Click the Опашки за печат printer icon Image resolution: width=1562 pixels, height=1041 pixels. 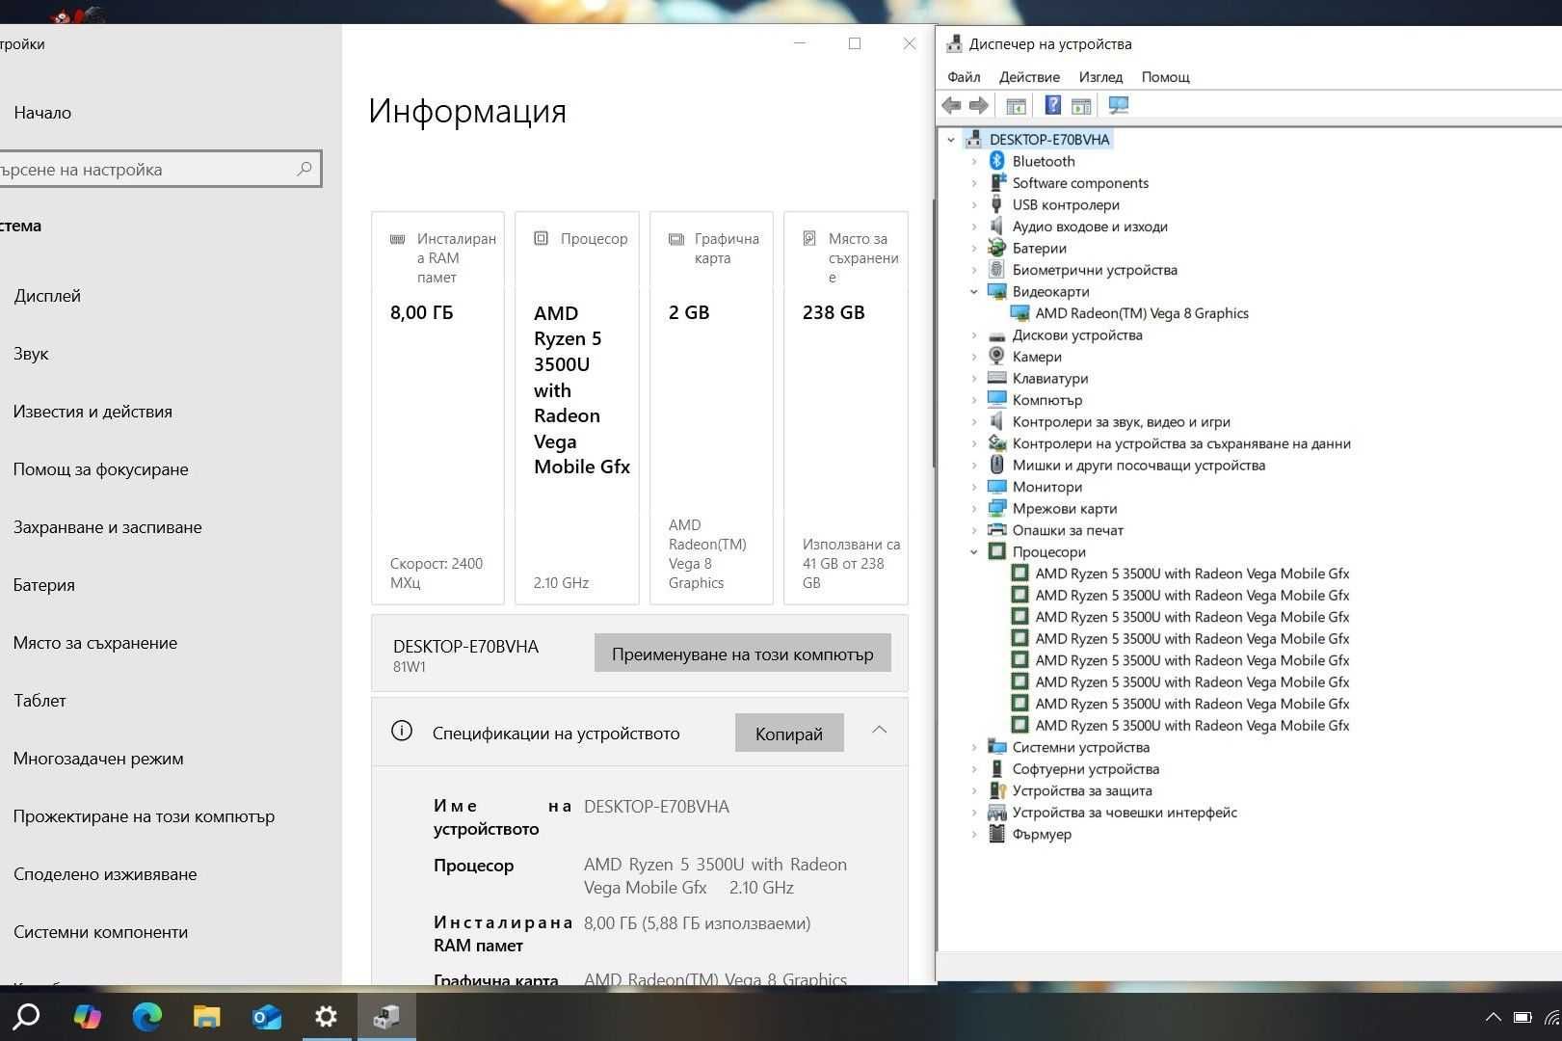coord(997,530)
